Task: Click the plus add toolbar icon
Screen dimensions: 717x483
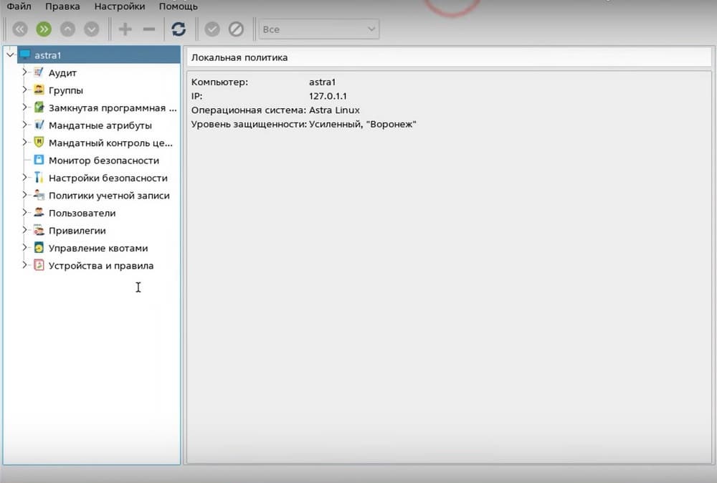Action: [x=125, y=29]
